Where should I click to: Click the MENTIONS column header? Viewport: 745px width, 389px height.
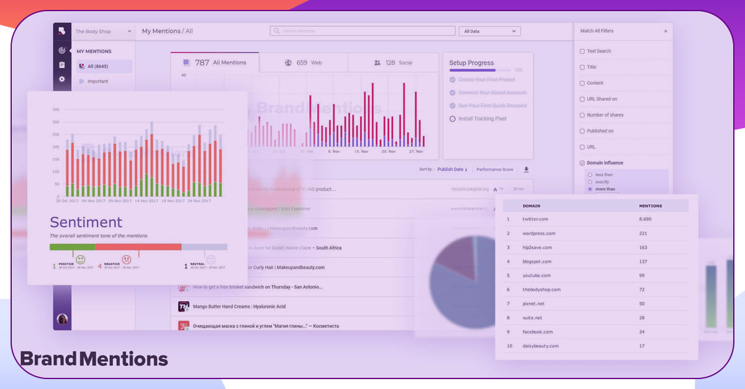[651, 206]
